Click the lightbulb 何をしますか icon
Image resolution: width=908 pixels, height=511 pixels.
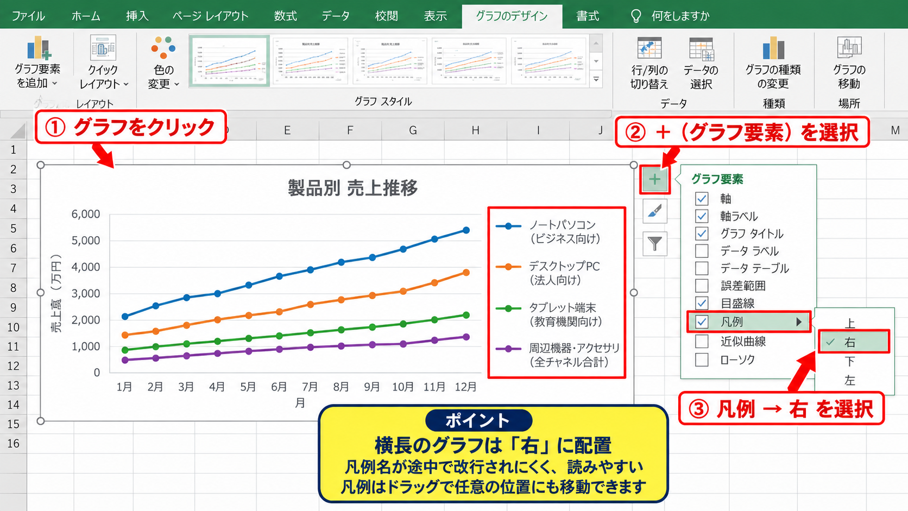(636, 16)
